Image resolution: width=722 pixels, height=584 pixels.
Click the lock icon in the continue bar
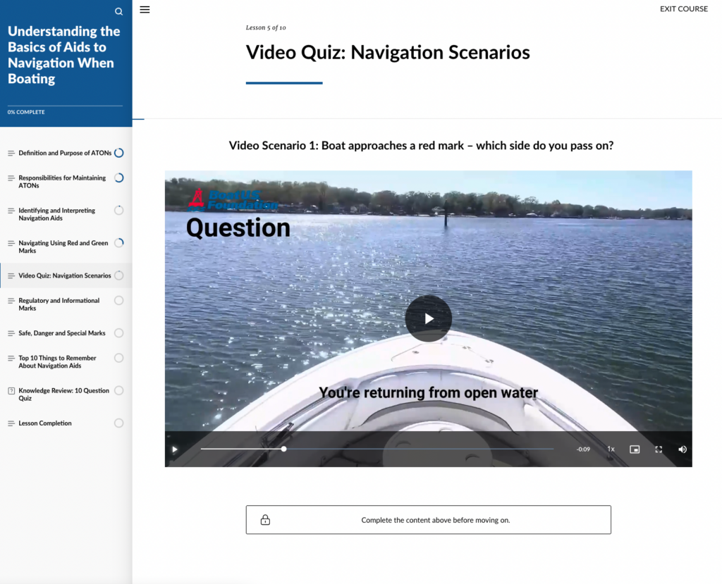click(265, 520)
